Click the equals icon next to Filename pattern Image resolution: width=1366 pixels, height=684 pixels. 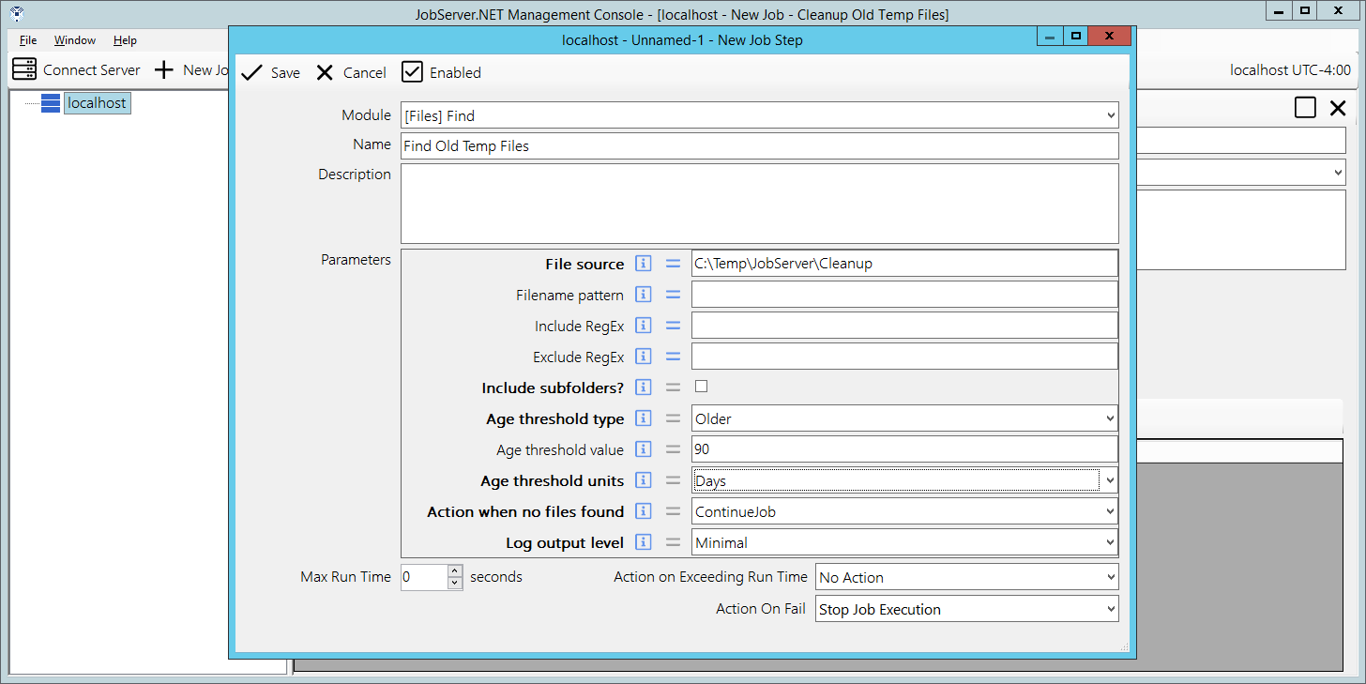pyautogui.click(x=673, y=295)
